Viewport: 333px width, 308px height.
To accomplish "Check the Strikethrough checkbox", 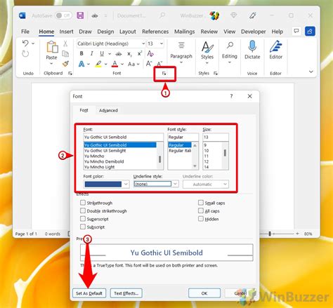I will (83, 203).
